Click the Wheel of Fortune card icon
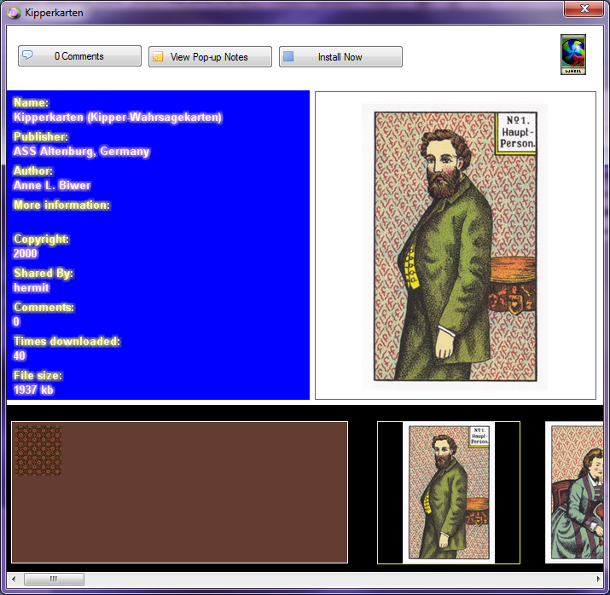 pos(573,55)
